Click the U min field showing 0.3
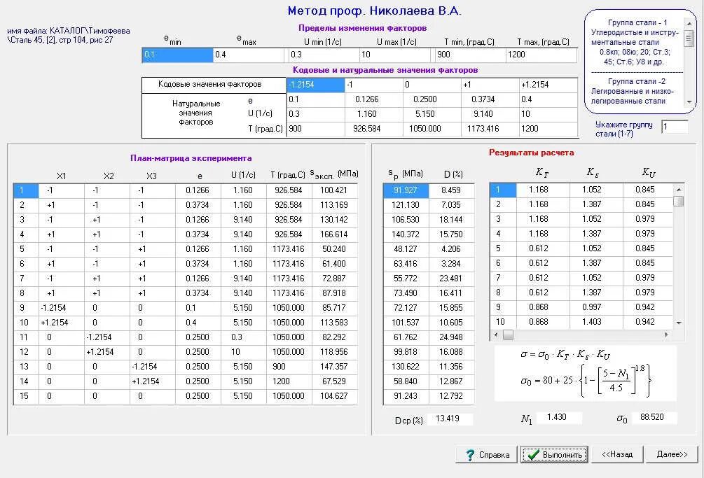 pyautogui.click(x=323, y=55)
